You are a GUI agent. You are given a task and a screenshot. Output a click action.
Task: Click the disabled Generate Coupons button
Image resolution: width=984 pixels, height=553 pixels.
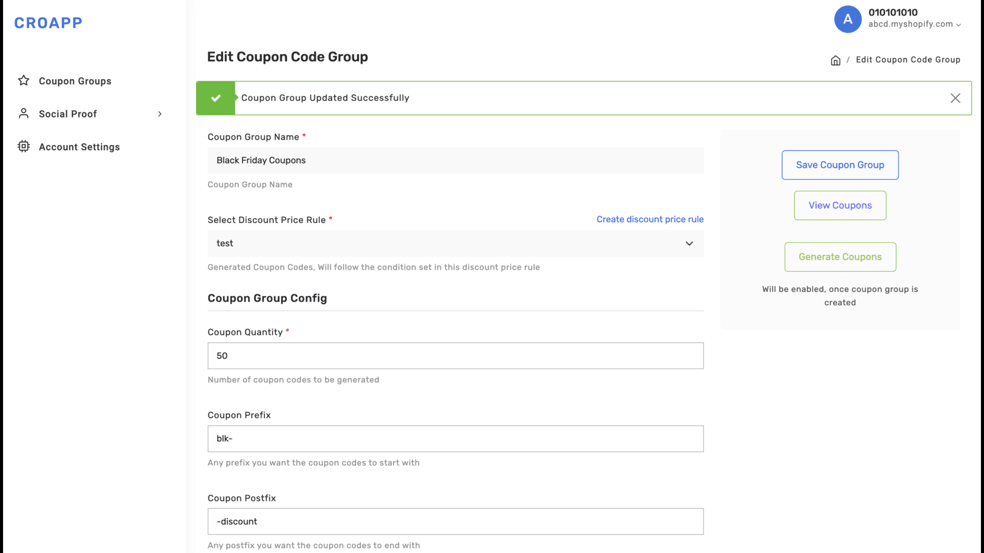tap(839, 257)
